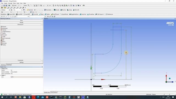Switch to the Modeling tab
176x99 pixels.
(x=9, y=65)
